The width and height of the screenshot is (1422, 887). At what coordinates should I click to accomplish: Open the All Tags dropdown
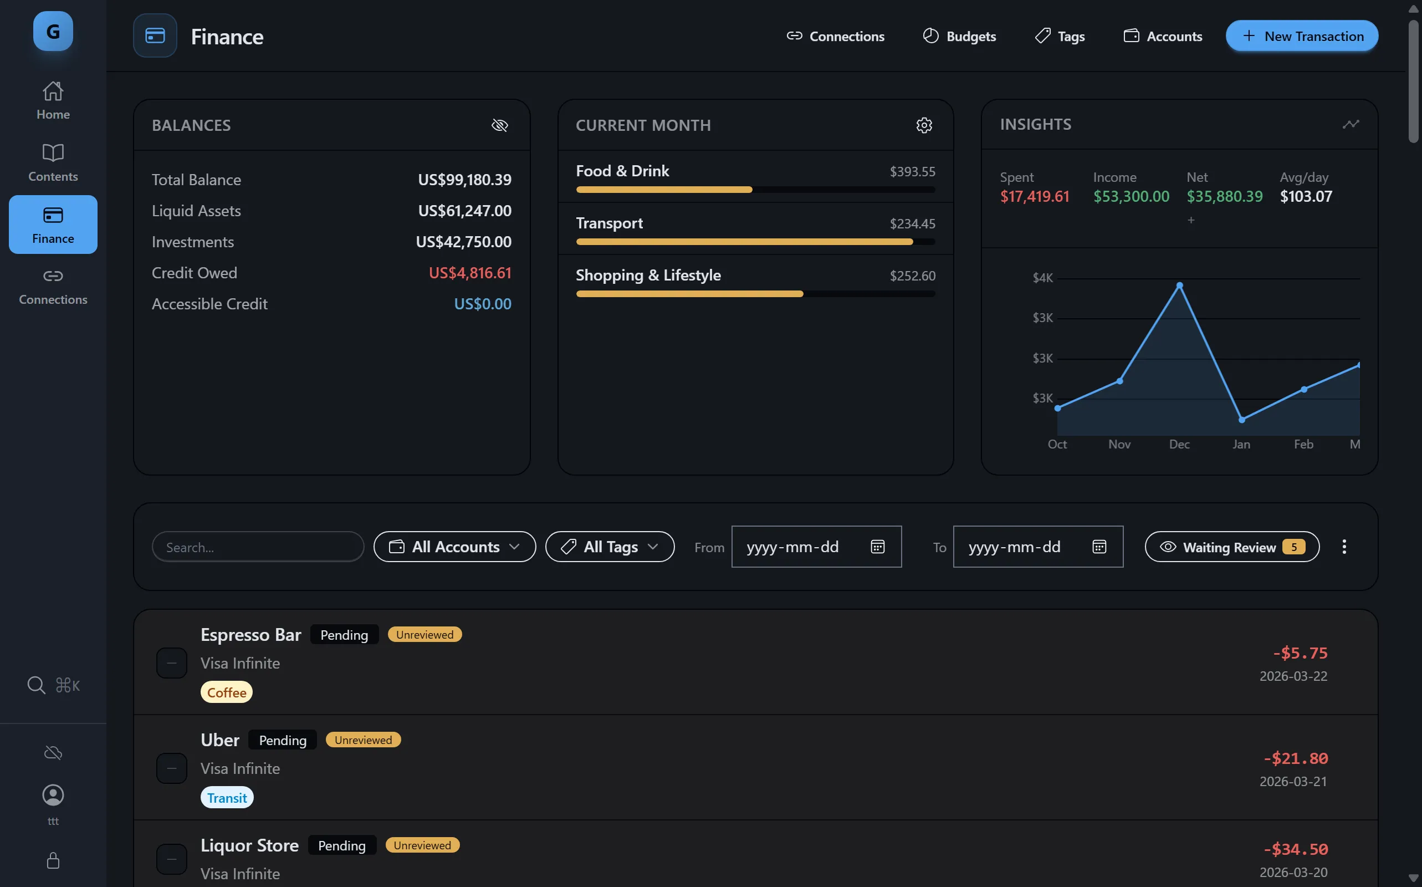(x=609, y=546)
